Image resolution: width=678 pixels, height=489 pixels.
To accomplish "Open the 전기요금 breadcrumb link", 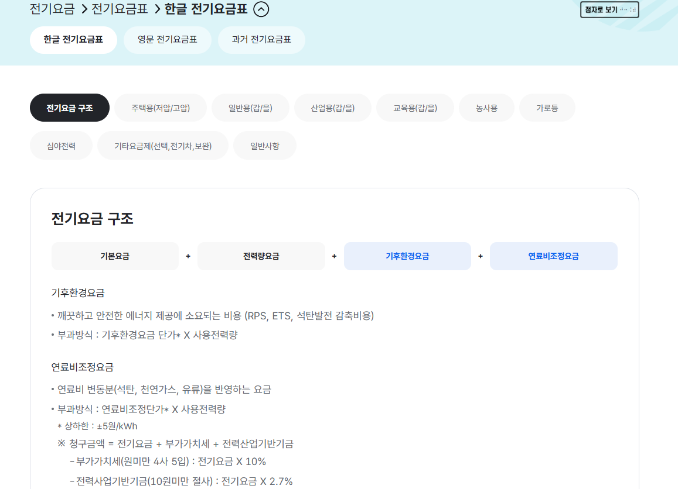I will [52, 9].
